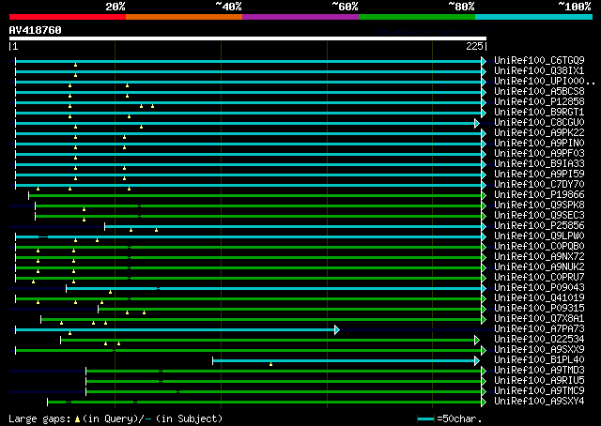
Task: Click the arrowhead ending the C8CGU0 alignment bar
Action: click(x=477, y=123)
